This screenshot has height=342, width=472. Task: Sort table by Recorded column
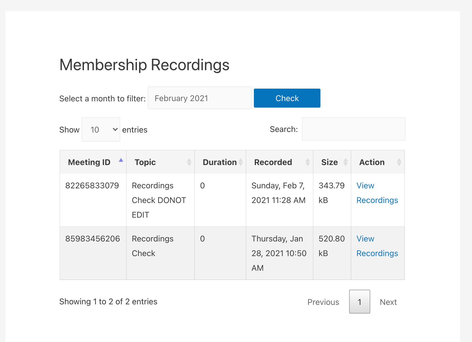(x=280, y=162)
